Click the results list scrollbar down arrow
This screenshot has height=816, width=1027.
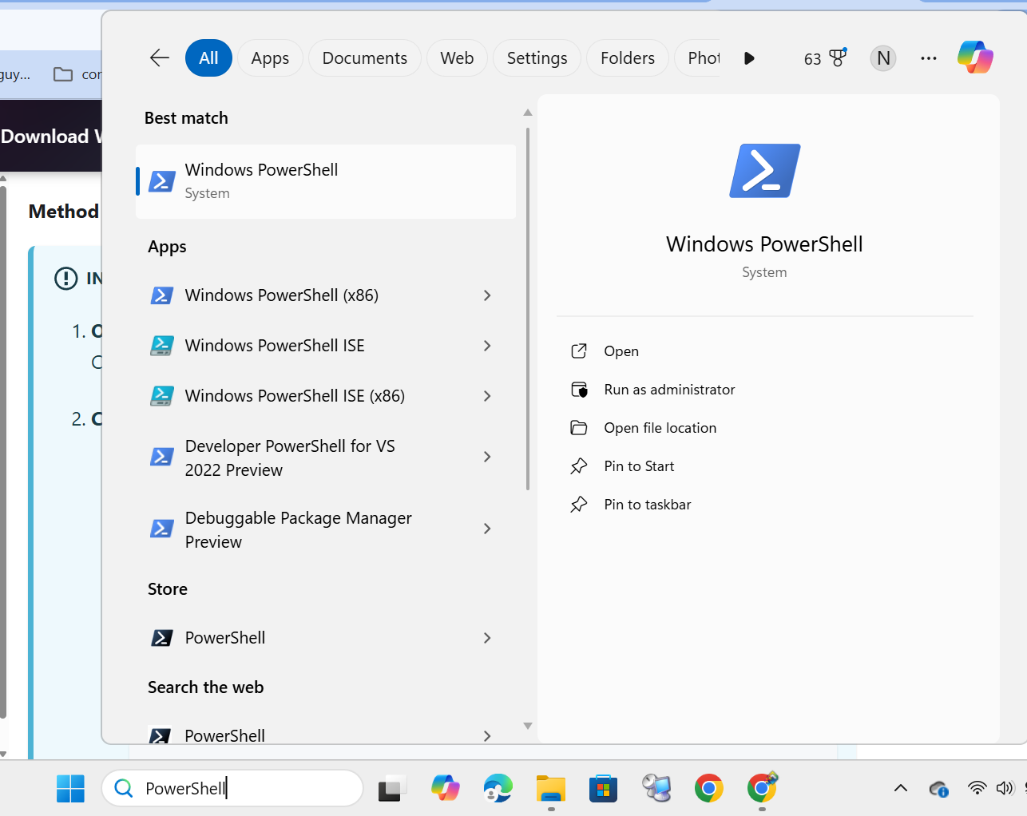click(x=527, y=726)
